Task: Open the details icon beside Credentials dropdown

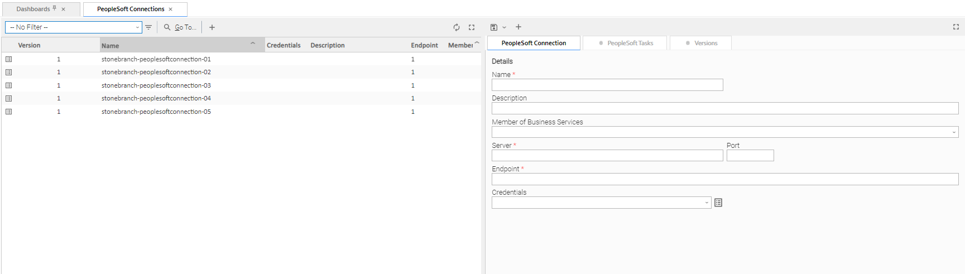Action: click(x=718, y=203)
